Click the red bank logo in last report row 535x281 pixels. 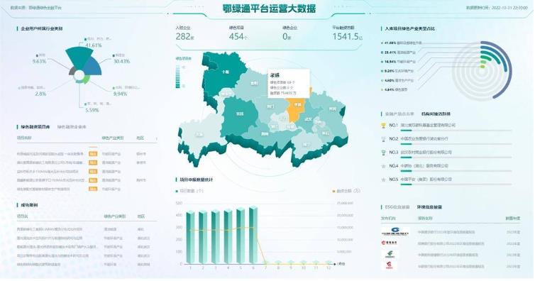tap(390, 265)
